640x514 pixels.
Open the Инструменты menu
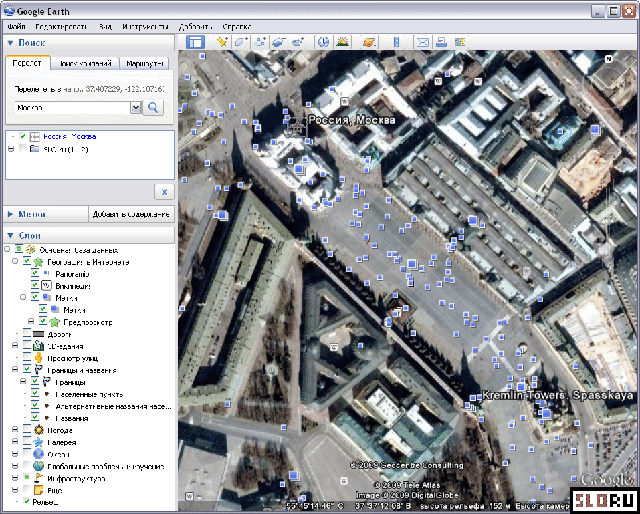pyautogui.click(x=145, y=27)
